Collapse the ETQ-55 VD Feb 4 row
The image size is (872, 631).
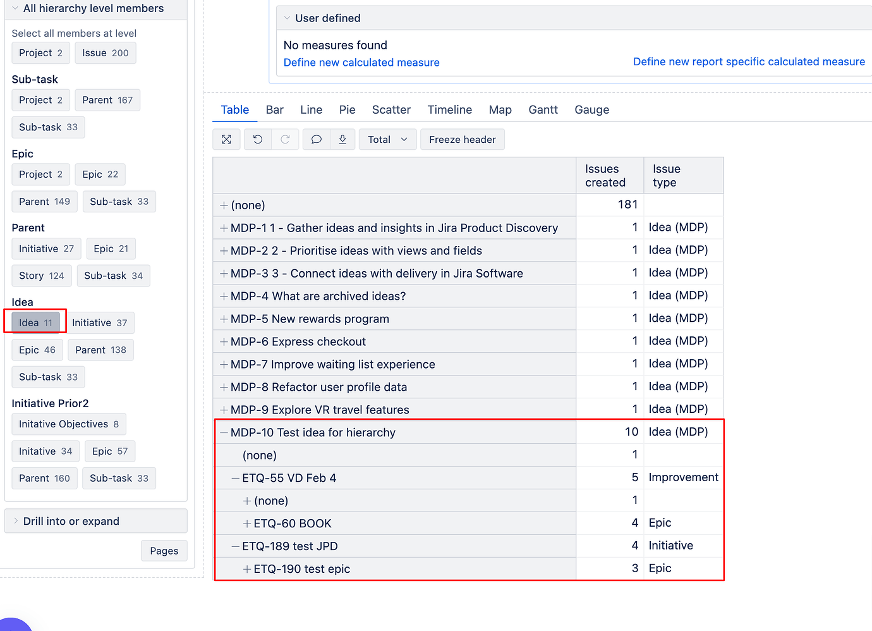click(234, 478)
